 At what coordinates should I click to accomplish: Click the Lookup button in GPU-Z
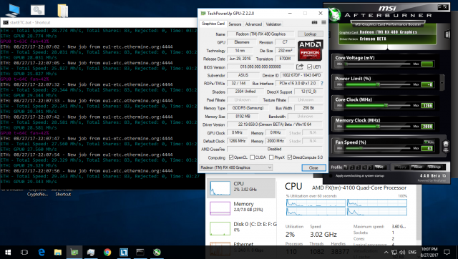[310, 34]
